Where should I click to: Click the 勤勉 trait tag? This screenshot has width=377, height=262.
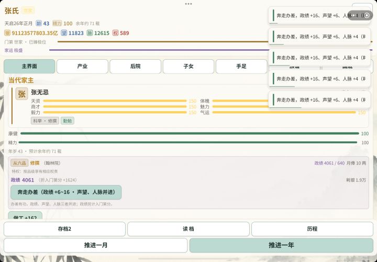click(x=68, y=121)
